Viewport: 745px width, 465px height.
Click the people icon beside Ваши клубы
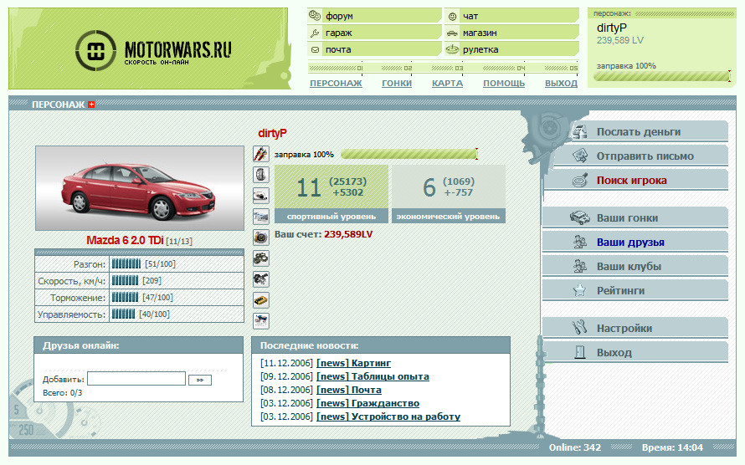pos(579,266)
